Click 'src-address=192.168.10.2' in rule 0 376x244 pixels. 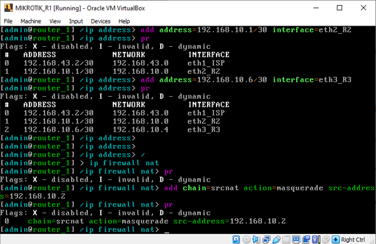(x=230, y=221)
